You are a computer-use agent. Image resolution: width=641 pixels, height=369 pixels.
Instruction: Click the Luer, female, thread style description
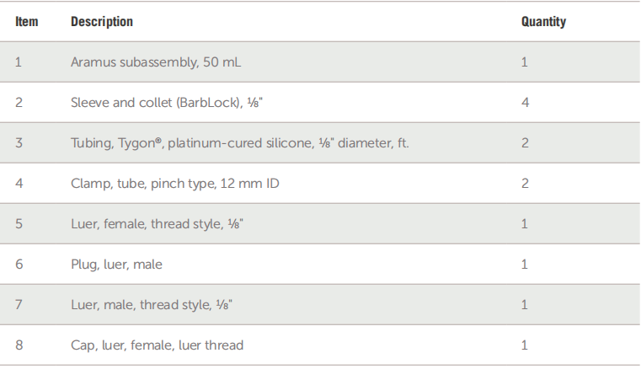(x=158, y=224)
